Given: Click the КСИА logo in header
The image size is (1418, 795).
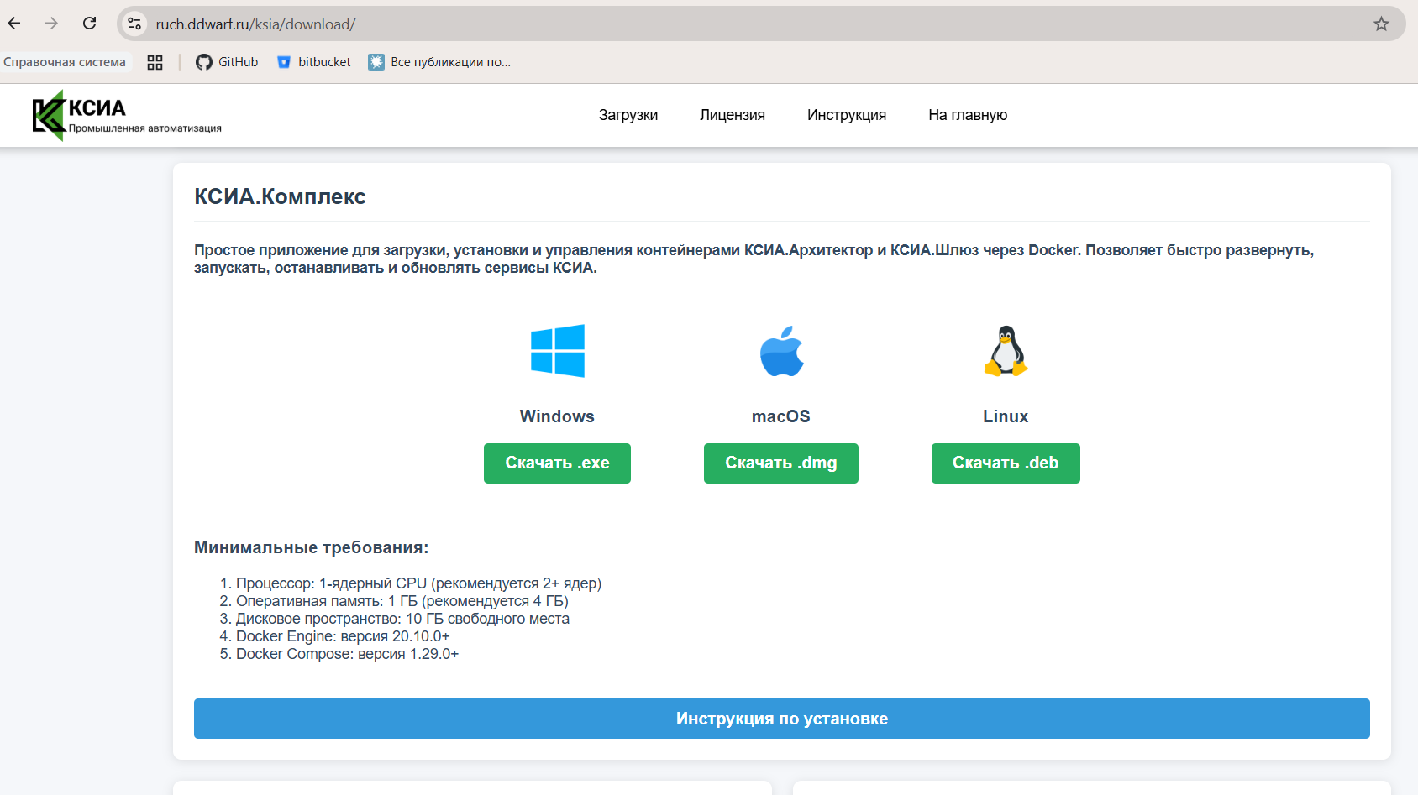Looking at the screenshot, I should click(126, 116).
